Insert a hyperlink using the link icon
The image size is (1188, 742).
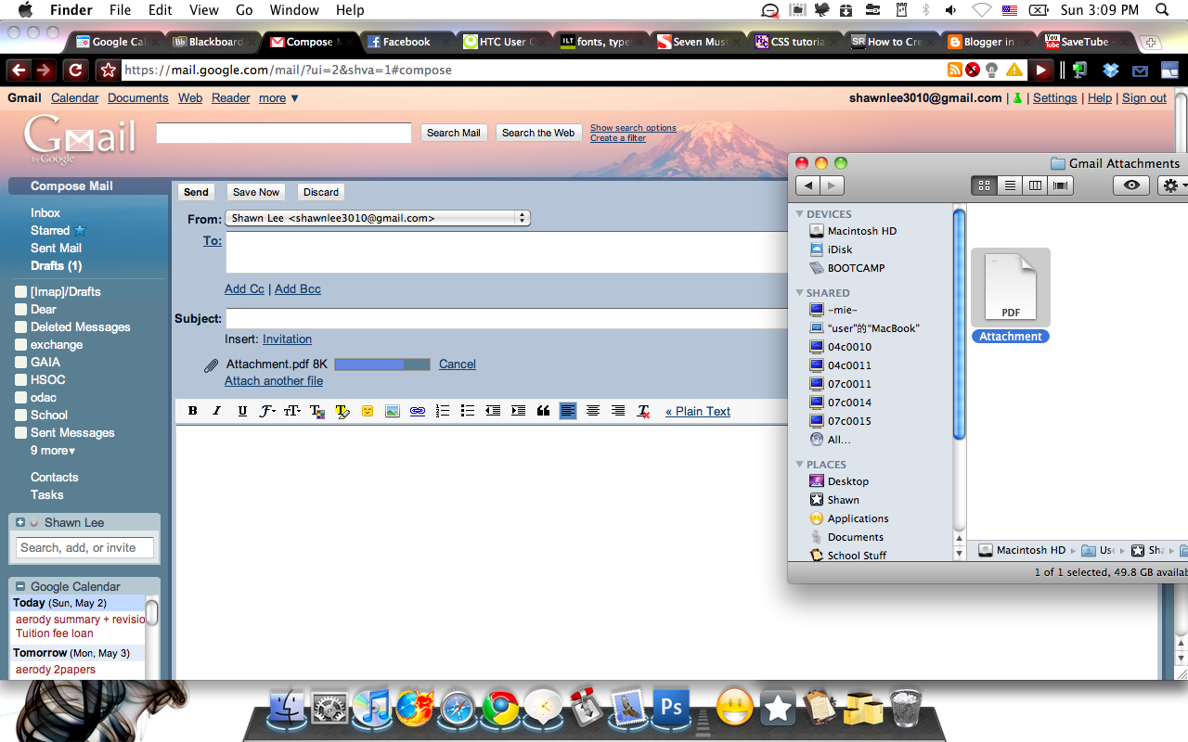pos(417,410)
